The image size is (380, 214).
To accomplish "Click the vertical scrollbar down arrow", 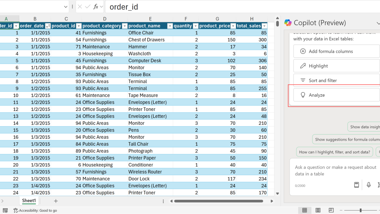I will click(x=277, y=193).
